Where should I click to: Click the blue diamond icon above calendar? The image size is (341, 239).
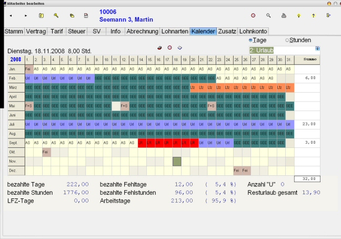[x=179, y=47]
